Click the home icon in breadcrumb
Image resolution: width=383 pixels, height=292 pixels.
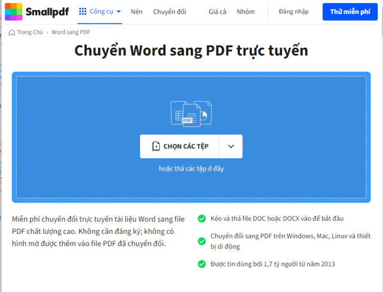tap(11, 32)
